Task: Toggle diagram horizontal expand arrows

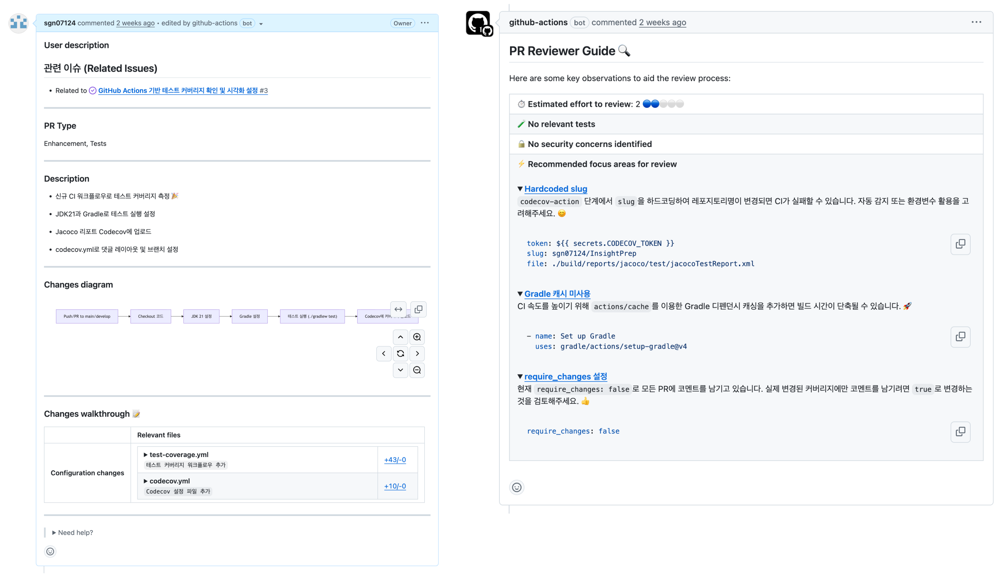Action: [x=398, y=309]
